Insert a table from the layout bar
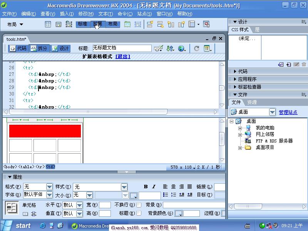Screen dimensions: 308x231 point(48,24)
